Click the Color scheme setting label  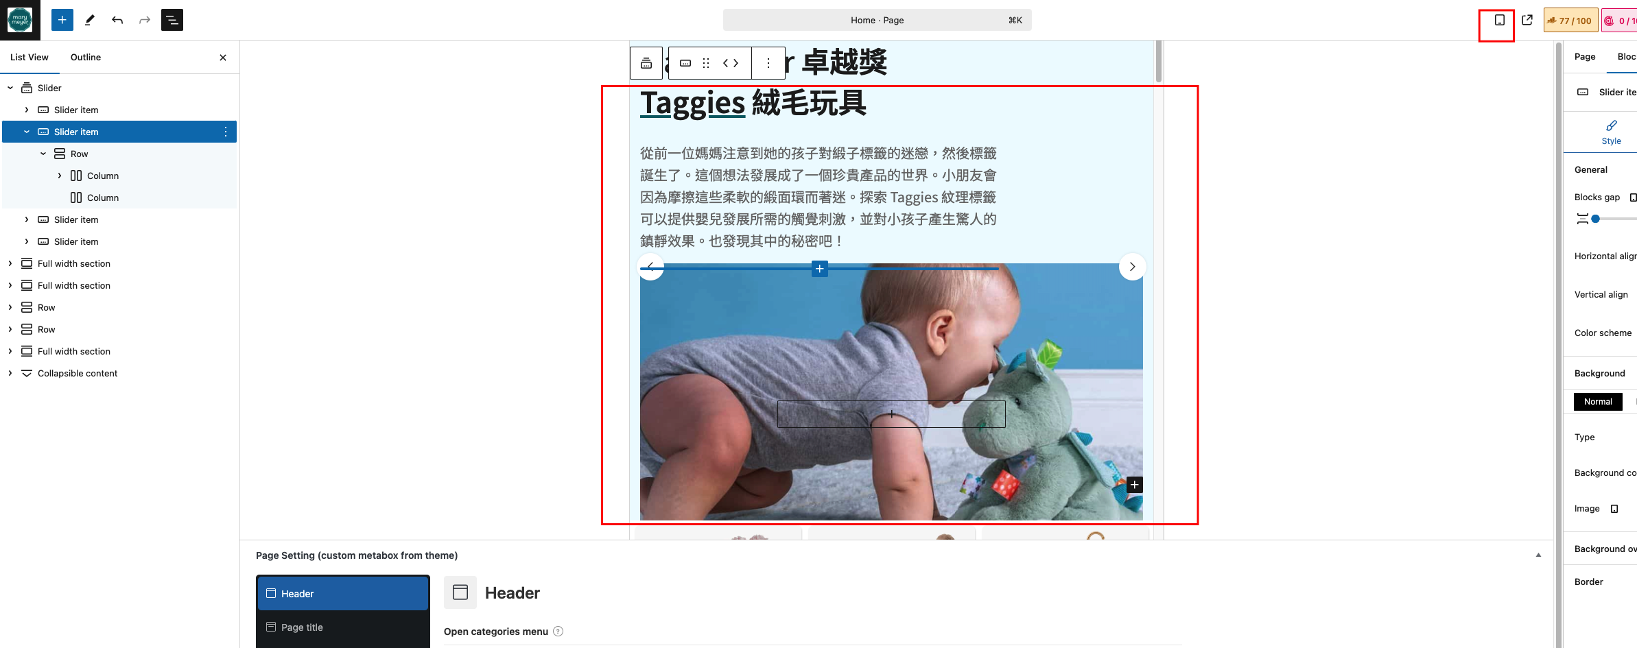click(1603, 333)
